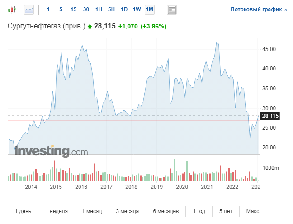This screenshot has height=224, width=293.
Task: Open the news table icon
Action: click(x=172, y=9)
